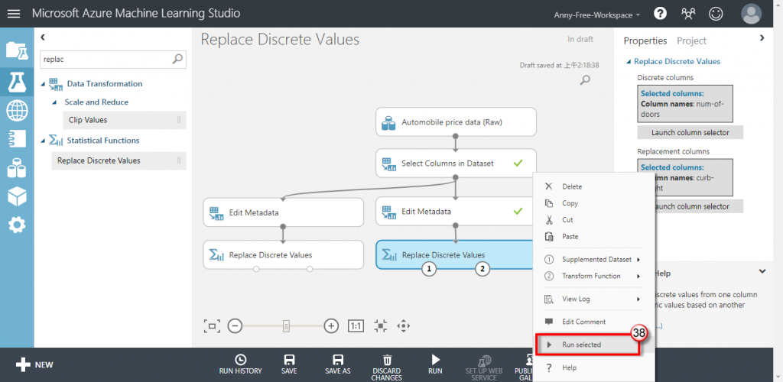
Task: Select Clip Values module in palette
Action: [124, 120]
